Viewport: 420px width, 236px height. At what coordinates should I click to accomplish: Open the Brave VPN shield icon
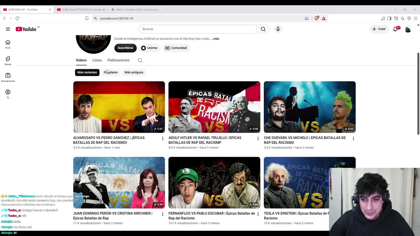click(409, 18)
